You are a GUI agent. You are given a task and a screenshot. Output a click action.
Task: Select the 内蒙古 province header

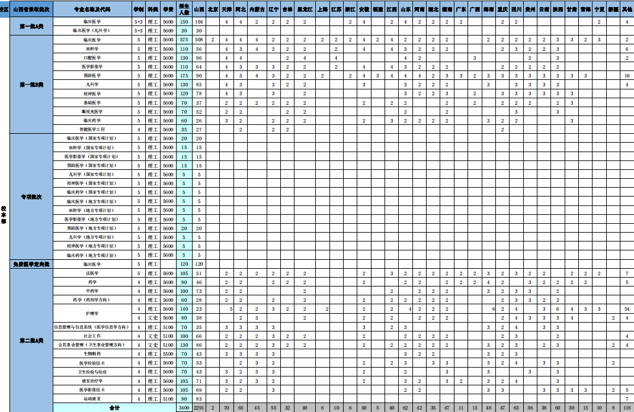pyautogui.click(x=257, y=10)
